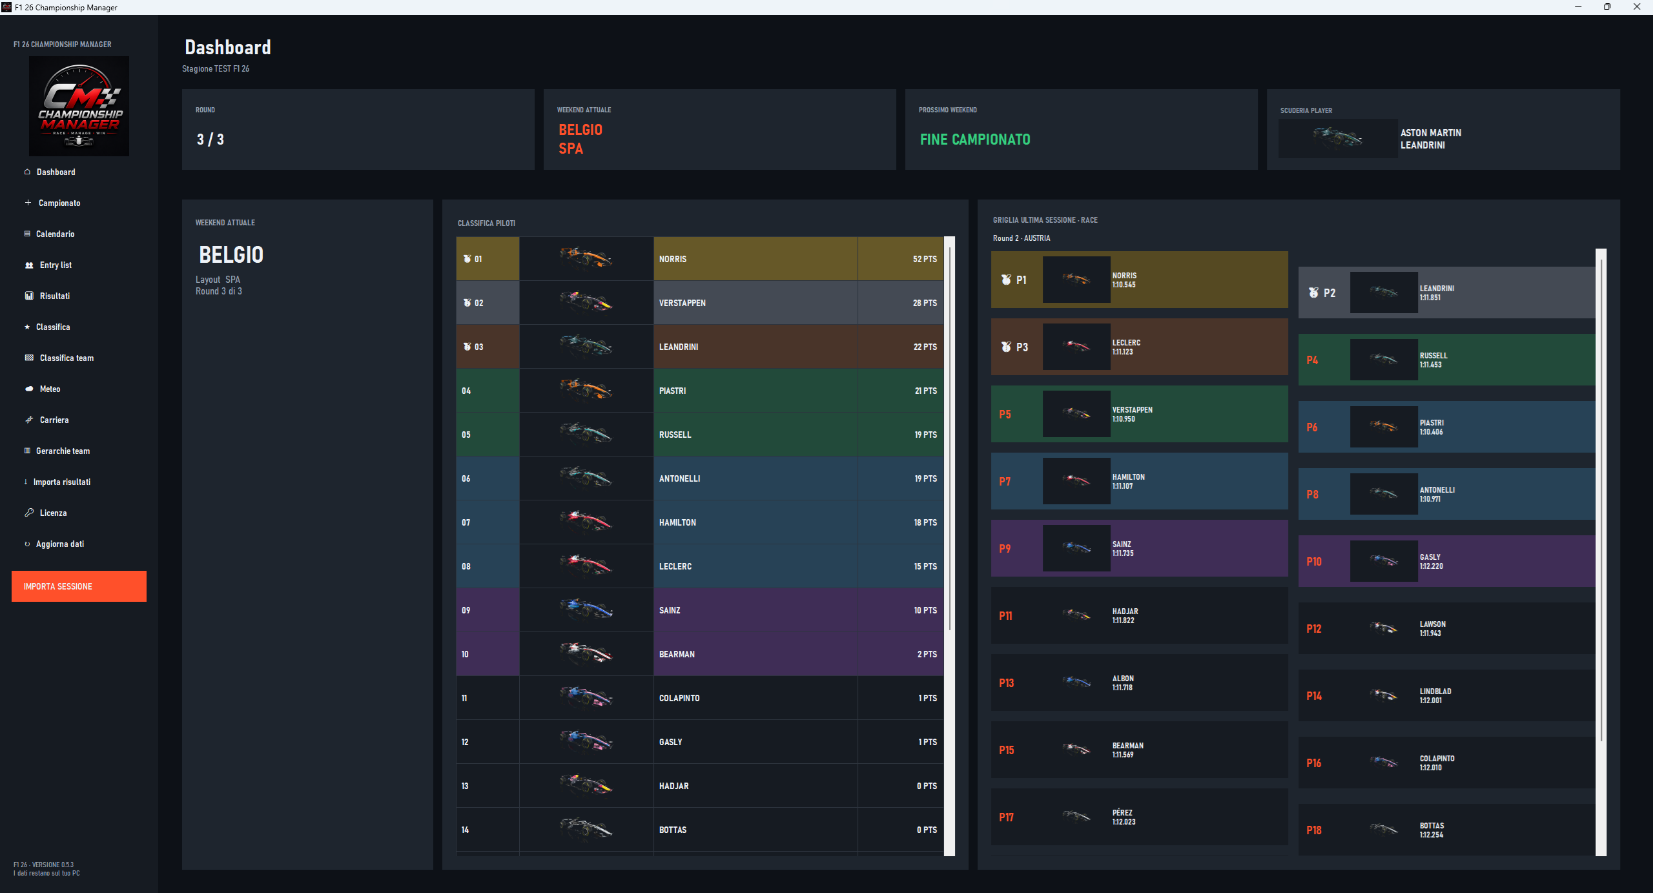The height and width of the screenshot is (893, 1653).
Task: Select Bearman in driver standings
Action: [x=700, y=654]
